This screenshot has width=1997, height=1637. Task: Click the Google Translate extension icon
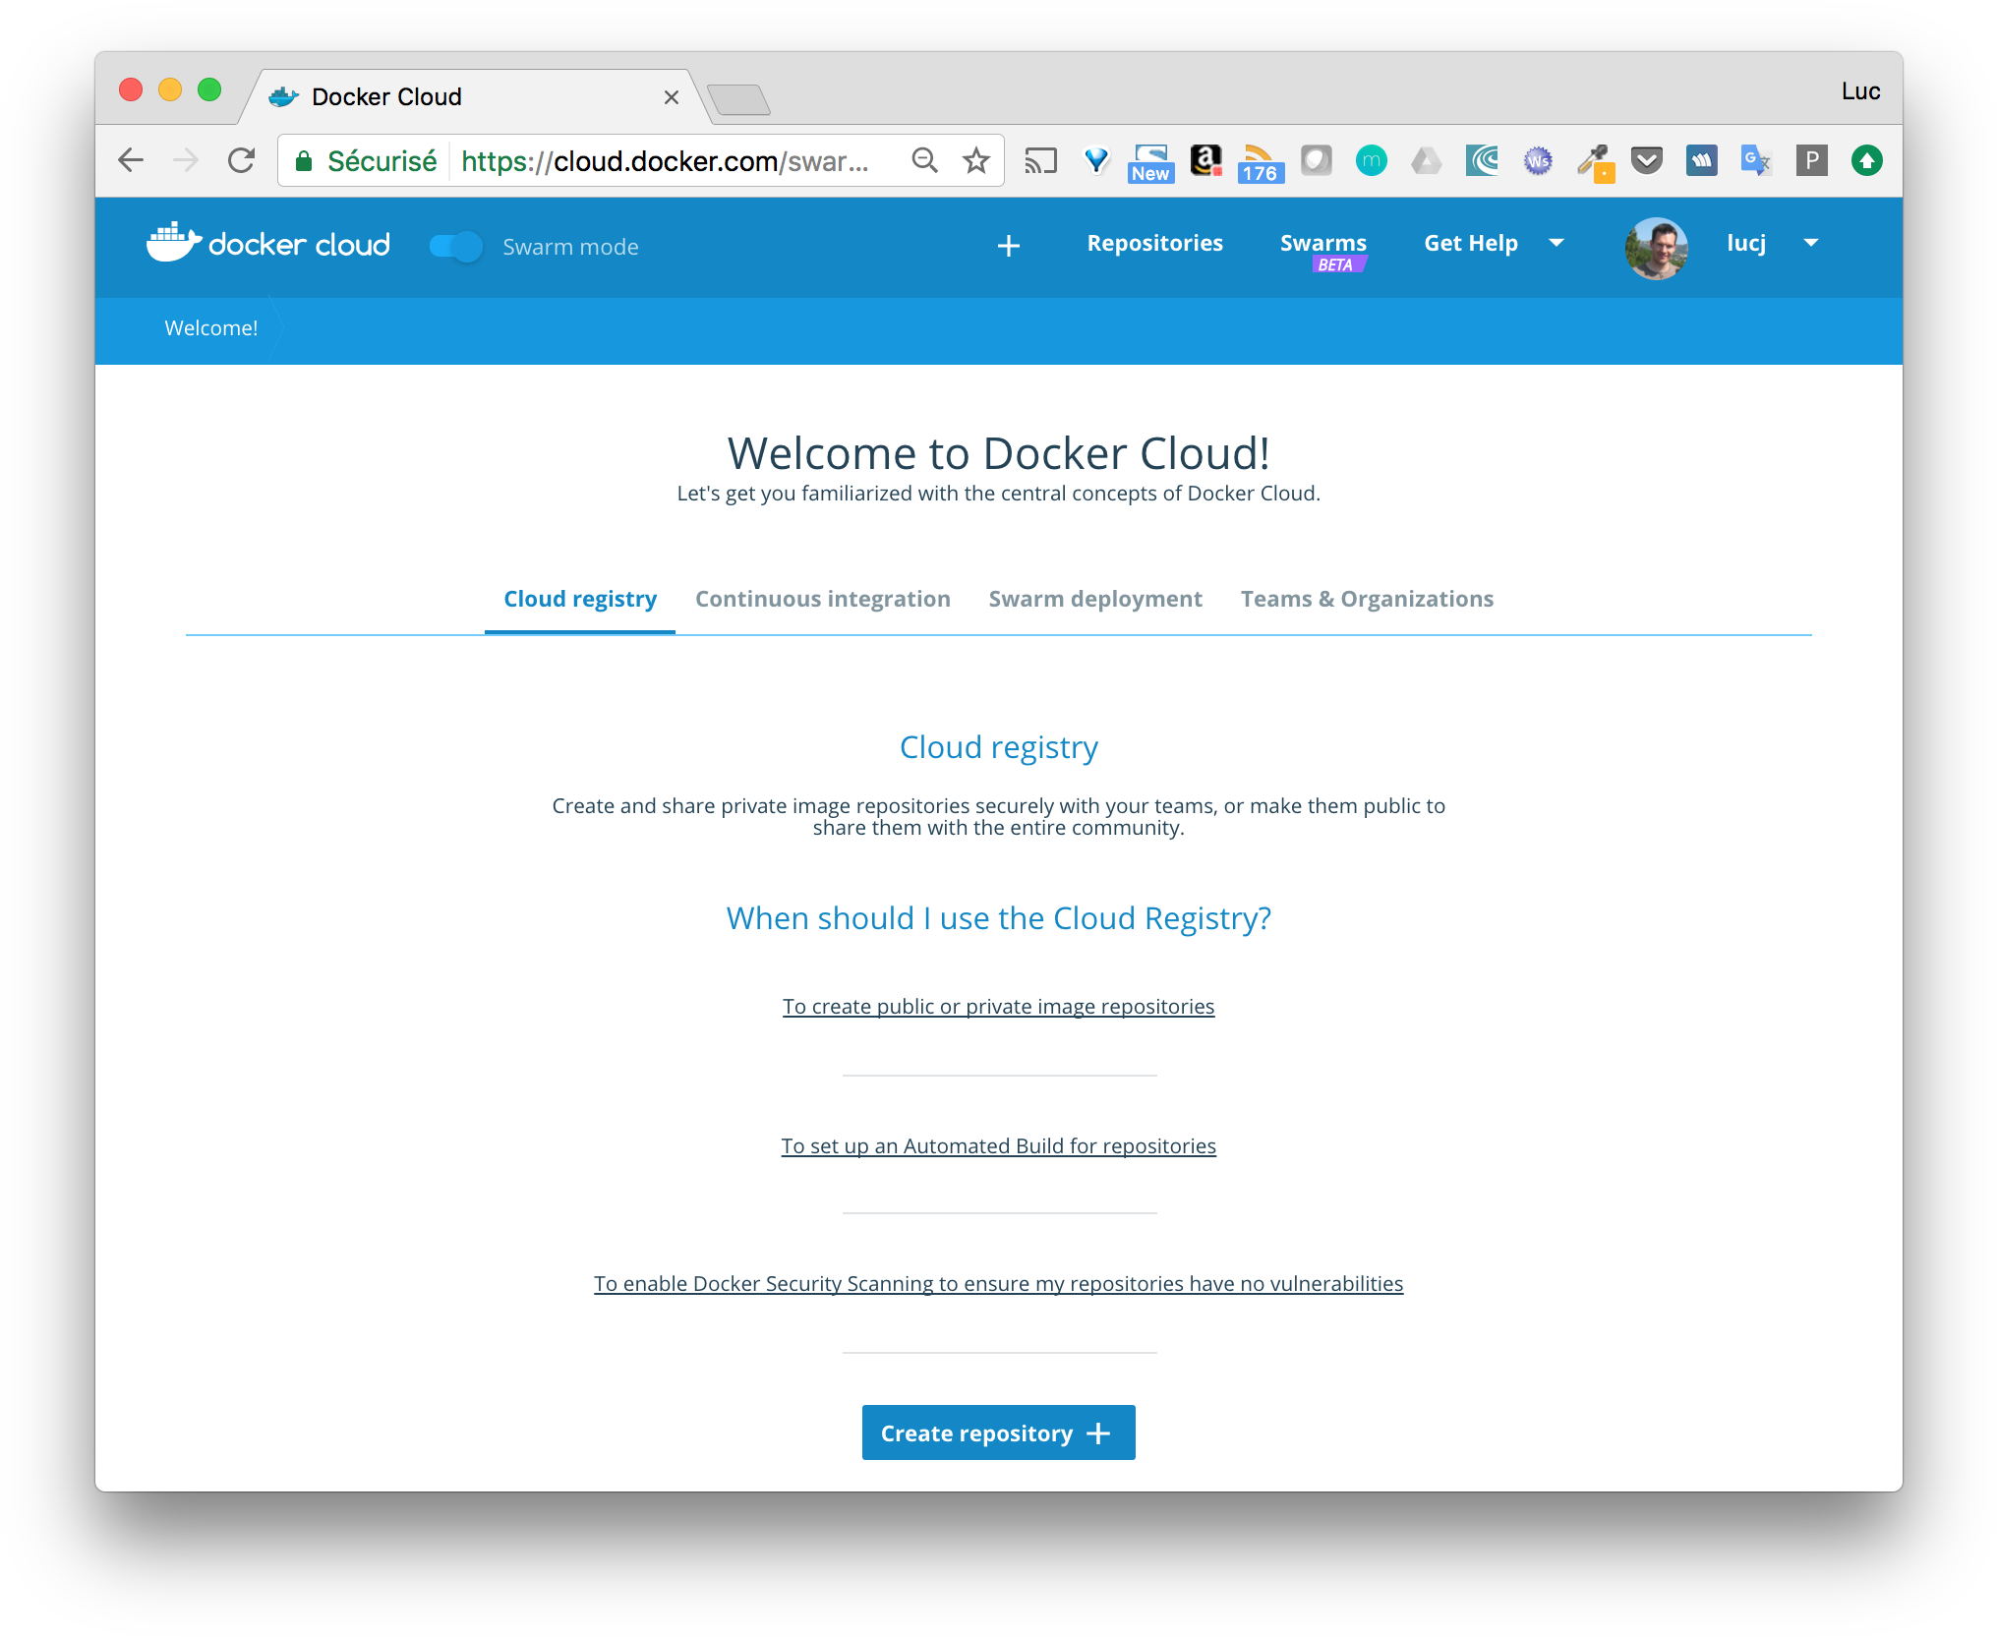click(x=1756, y=160)
